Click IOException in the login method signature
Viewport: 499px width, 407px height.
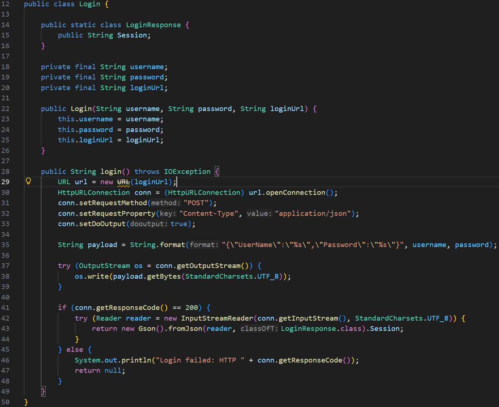coord(187,172)
